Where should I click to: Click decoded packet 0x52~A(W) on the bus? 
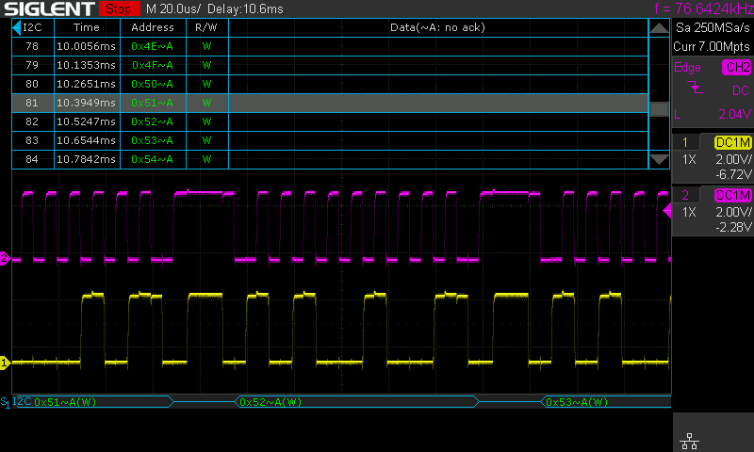270,402
